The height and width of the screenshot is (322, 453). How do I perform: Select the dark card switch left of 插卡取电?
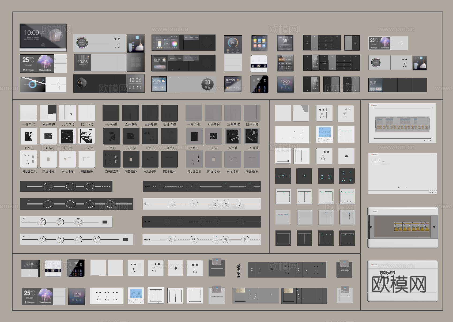point(217,267)
